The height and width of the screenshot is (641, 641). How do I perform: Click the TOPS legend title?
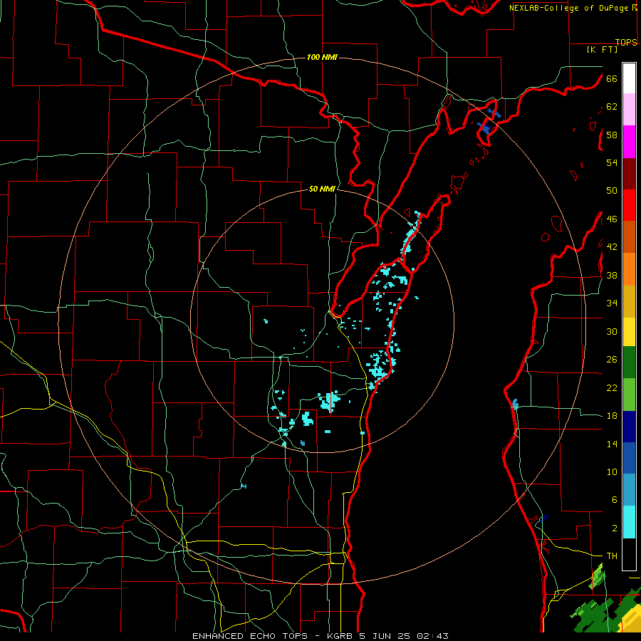point(626,42)
